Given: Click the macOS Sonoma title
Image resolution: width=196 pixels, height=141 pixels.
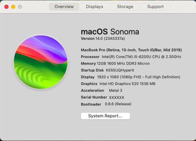Looking at the screenshot, I should pyautogui.click(x=110, y=32).
